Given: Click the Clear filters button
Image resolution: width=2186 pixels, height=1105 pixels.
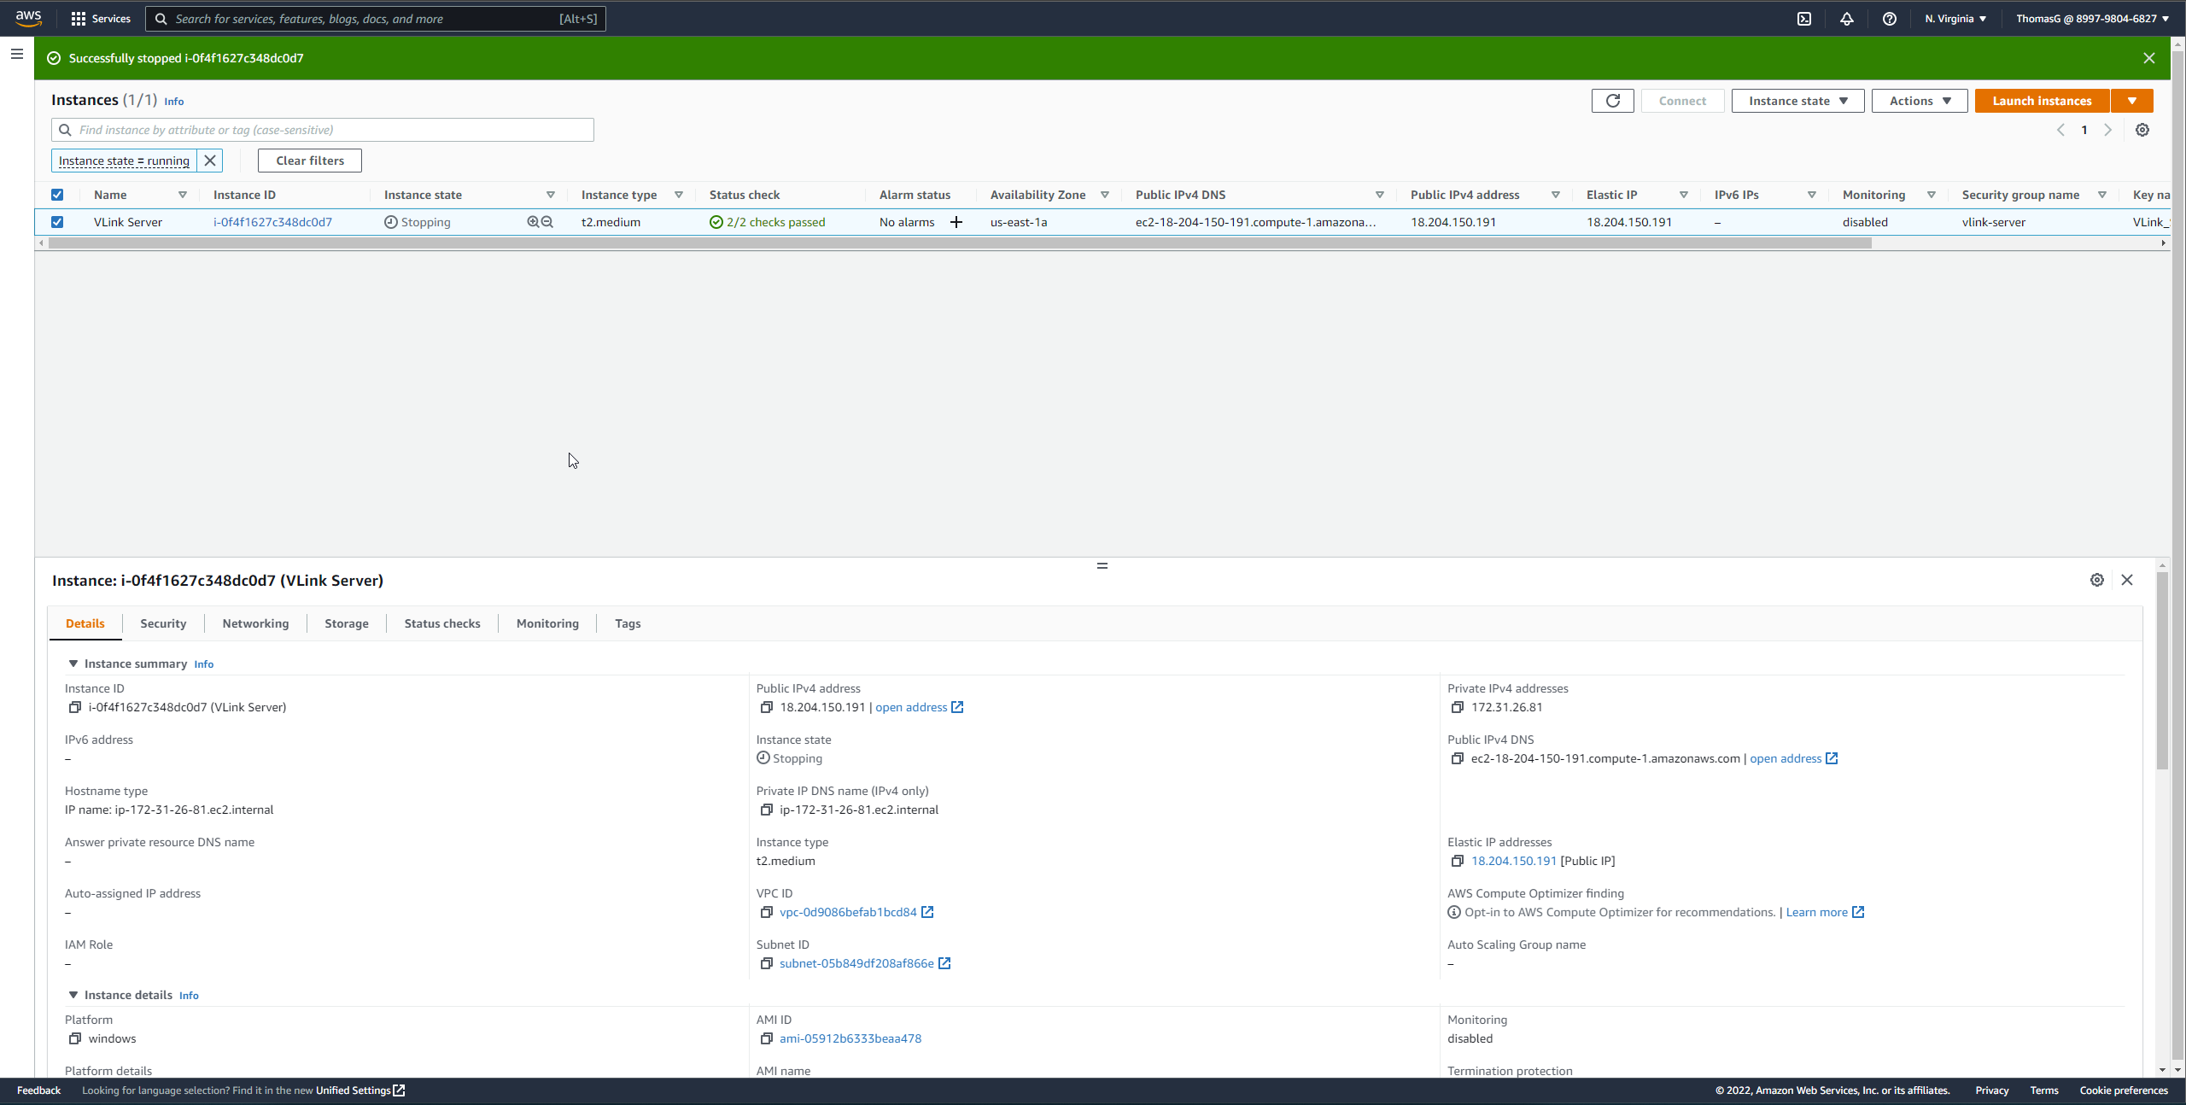Looking at the screenshot, I should 310,161.
